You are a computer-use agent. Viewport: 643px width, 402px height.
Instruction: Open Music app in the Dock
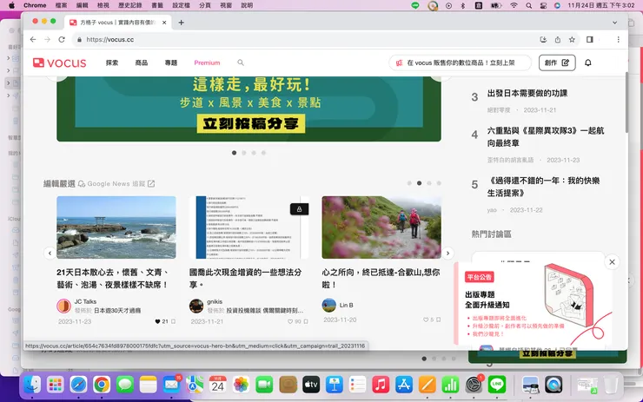point(381,385)
